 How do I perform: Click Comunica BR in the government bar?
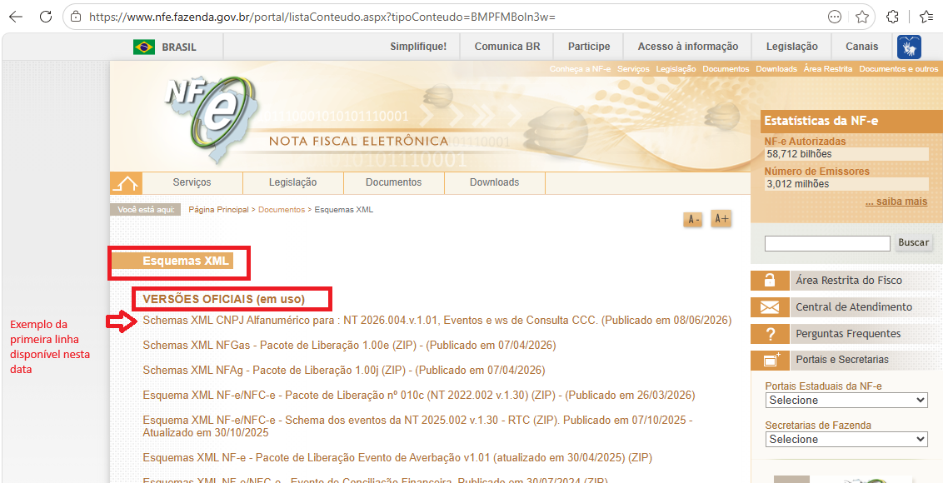[507, 47]
